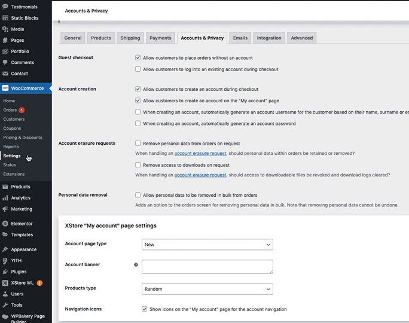Switch to the General tab
This screenshot has width=409, height=323.
tap(73, 38)
